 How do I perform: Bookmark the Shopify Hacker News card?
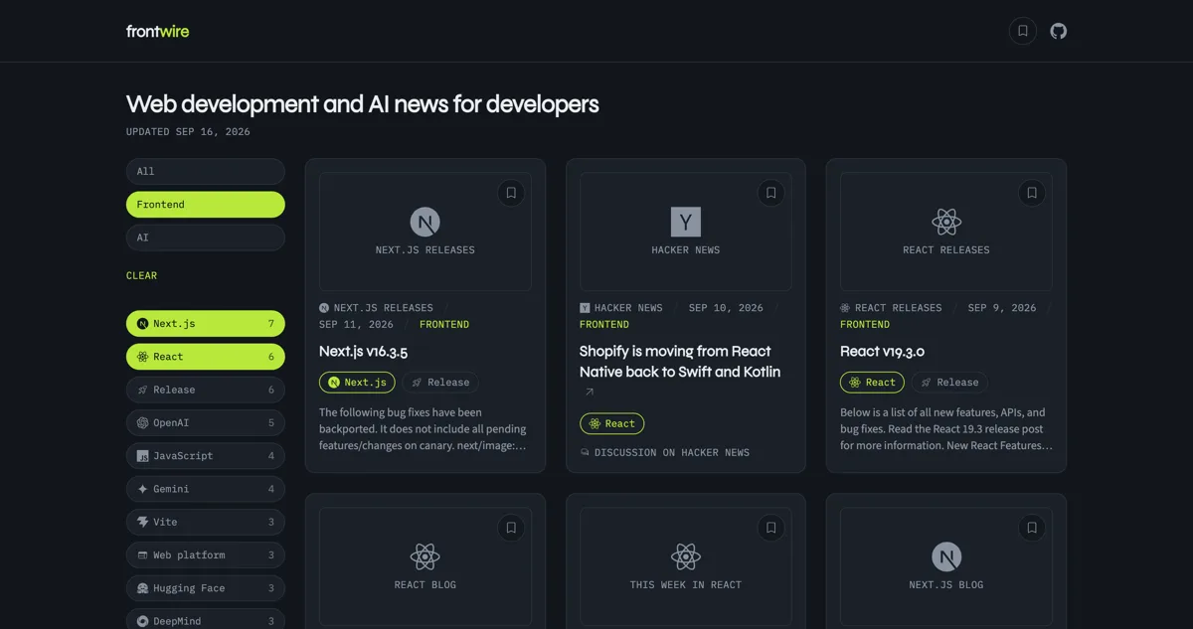tap(771, 193)
